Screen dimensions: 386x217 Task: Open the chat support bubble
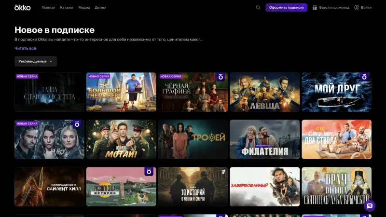[370, 206]
